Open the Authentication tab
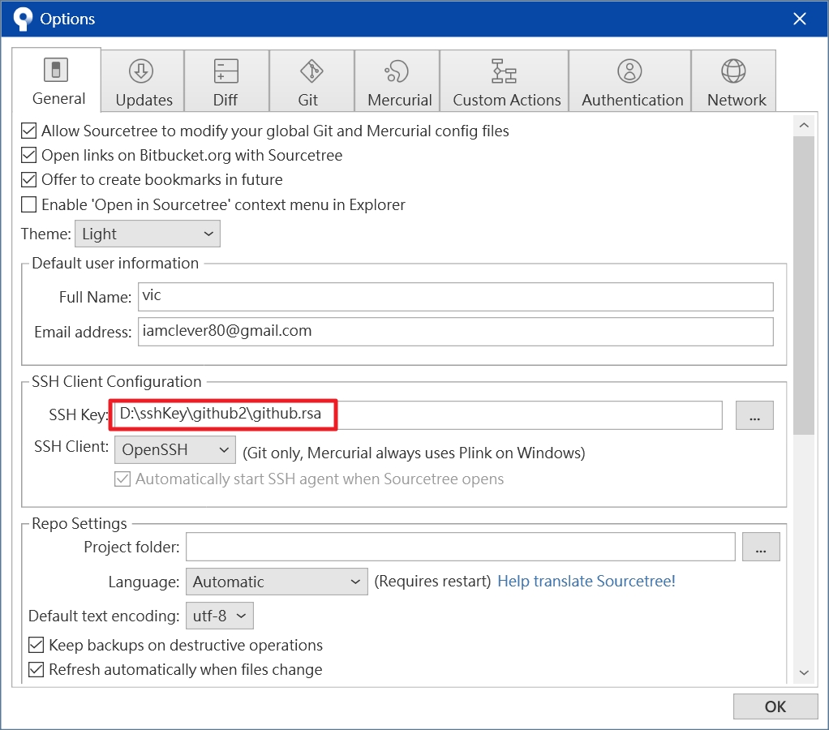The image size is (829, 730). click(x=629, y=81)
